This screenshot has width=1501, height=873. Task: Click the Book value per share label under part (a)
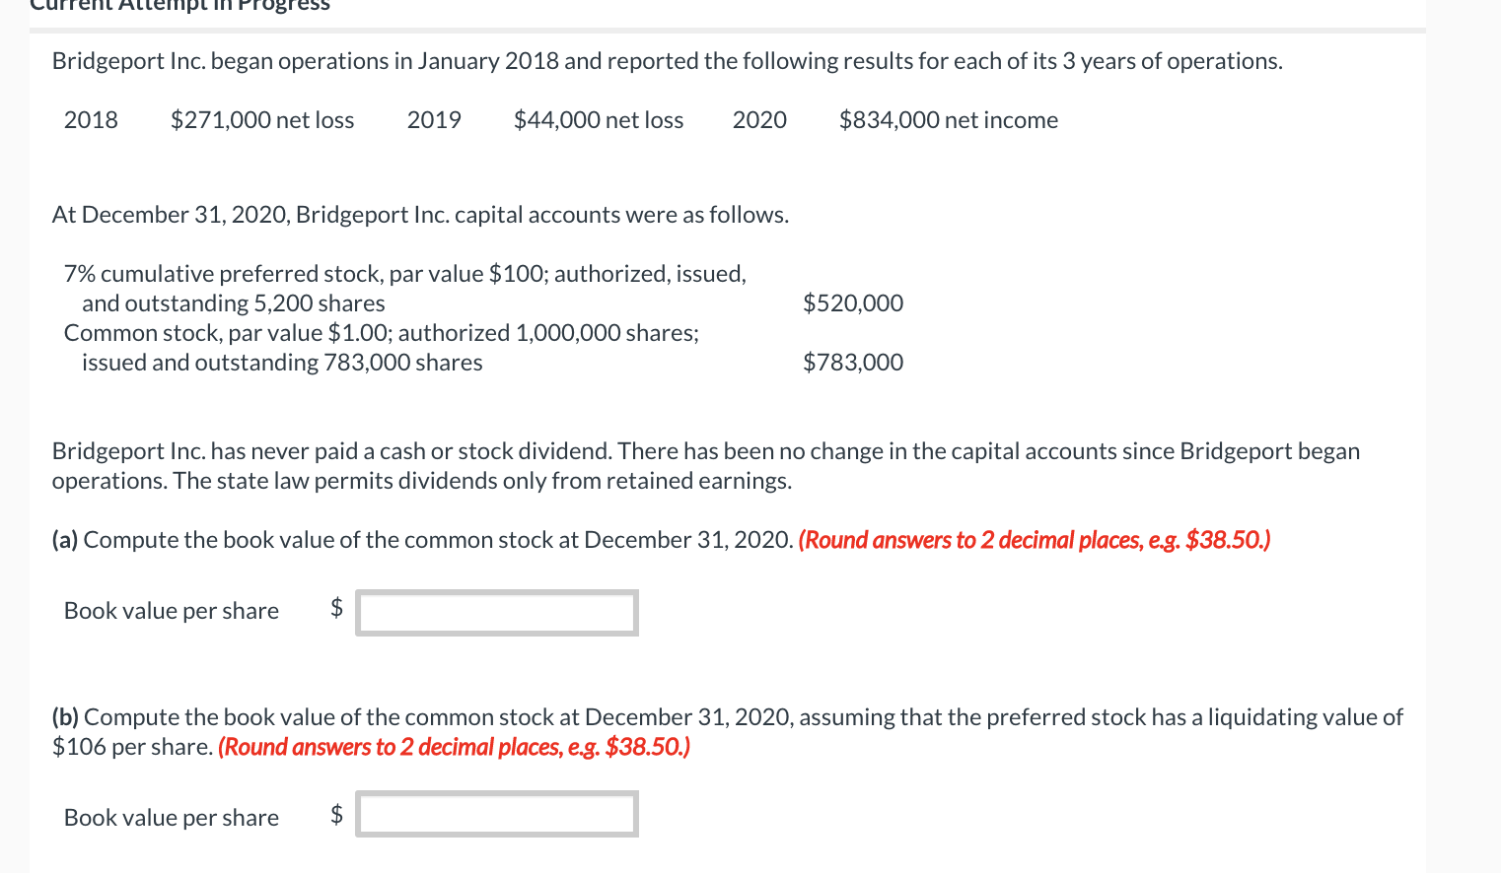[171, 610]
